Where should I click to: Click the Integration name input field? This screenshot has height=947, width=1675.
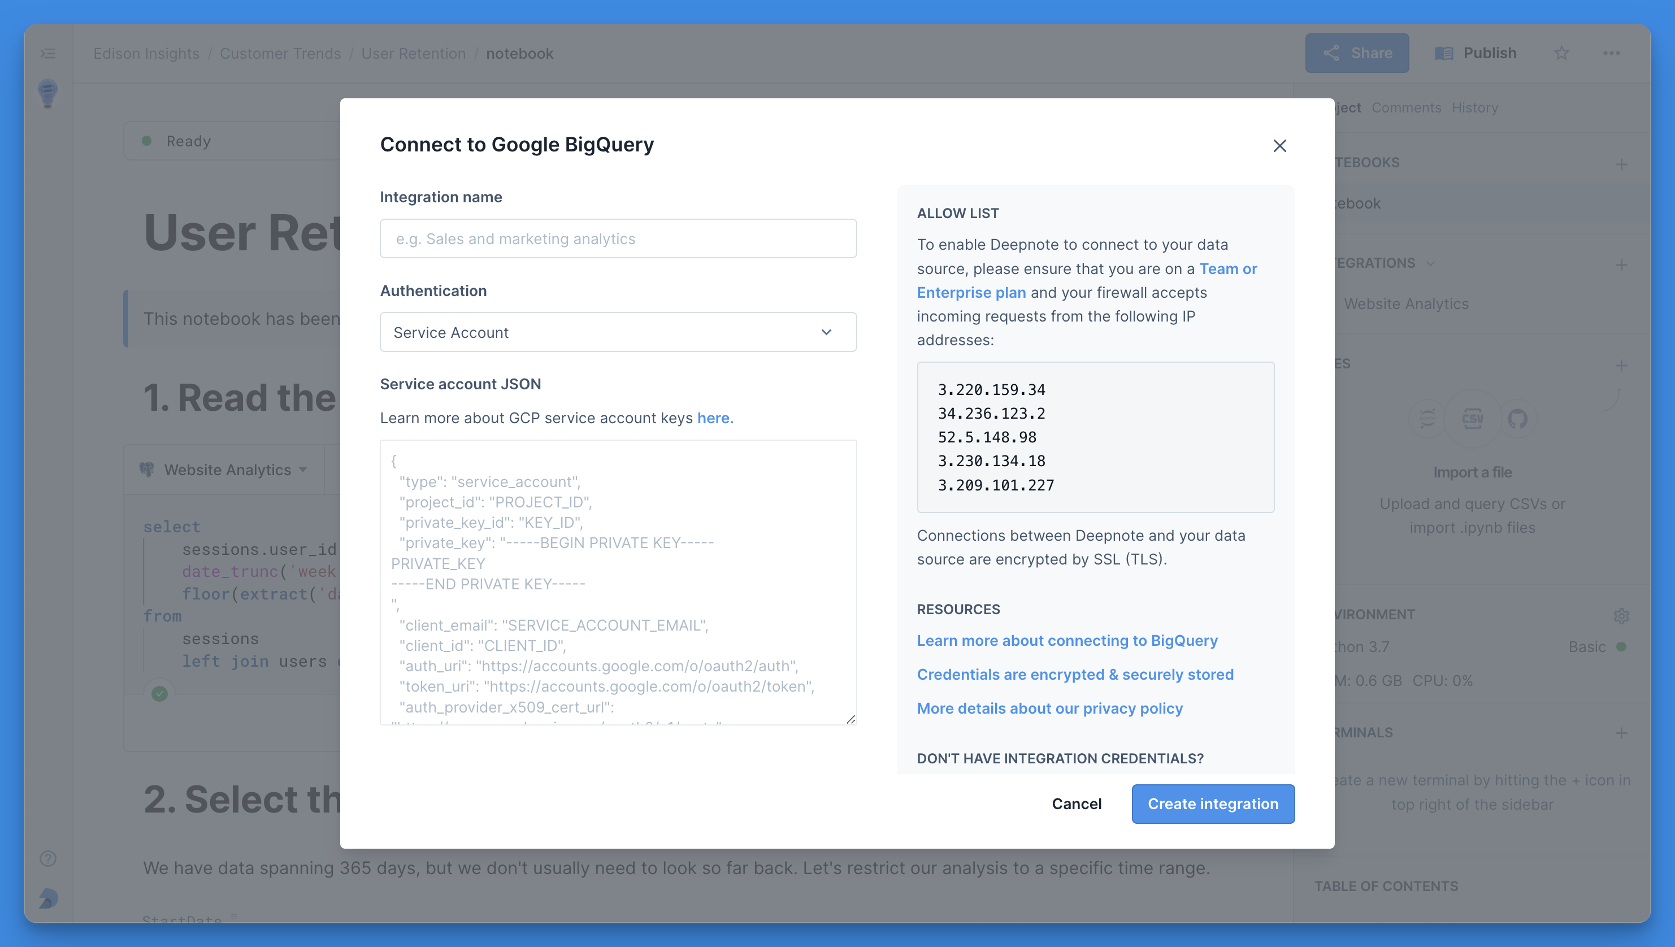click(x=618, y=238)
